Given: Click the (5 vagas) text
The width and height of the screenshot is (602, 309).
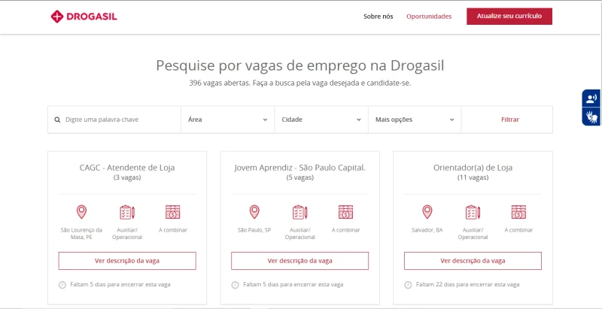Looking at the screenshot, I should (x=299, y=178).
